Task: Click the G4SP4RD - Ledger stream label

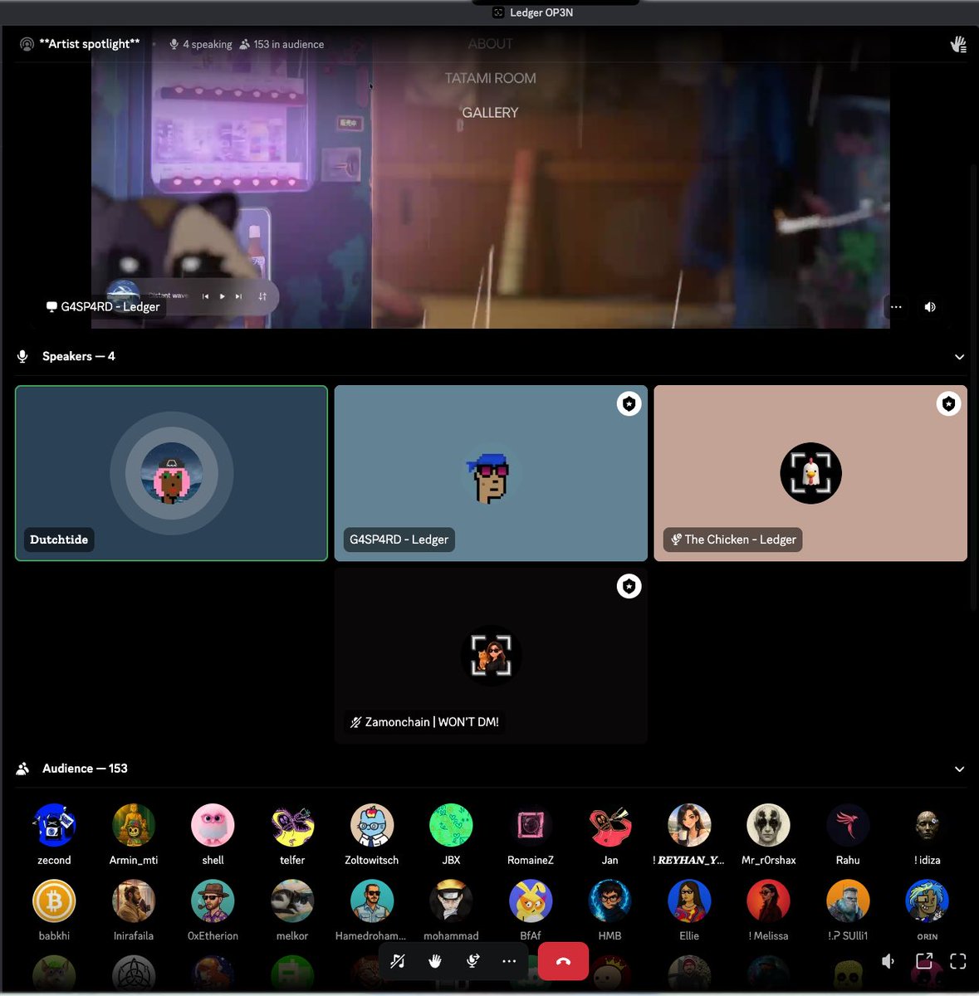Action: coord(103,306)
